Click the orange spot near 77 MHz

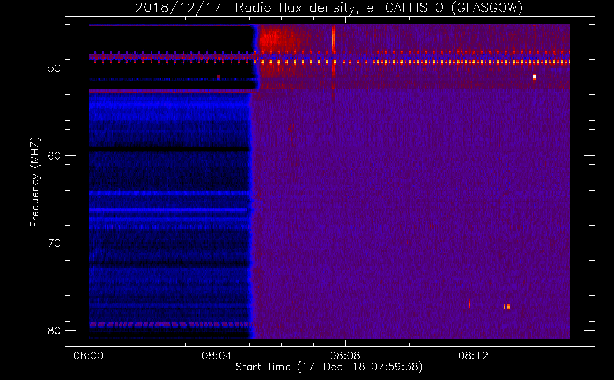[507, 307]
